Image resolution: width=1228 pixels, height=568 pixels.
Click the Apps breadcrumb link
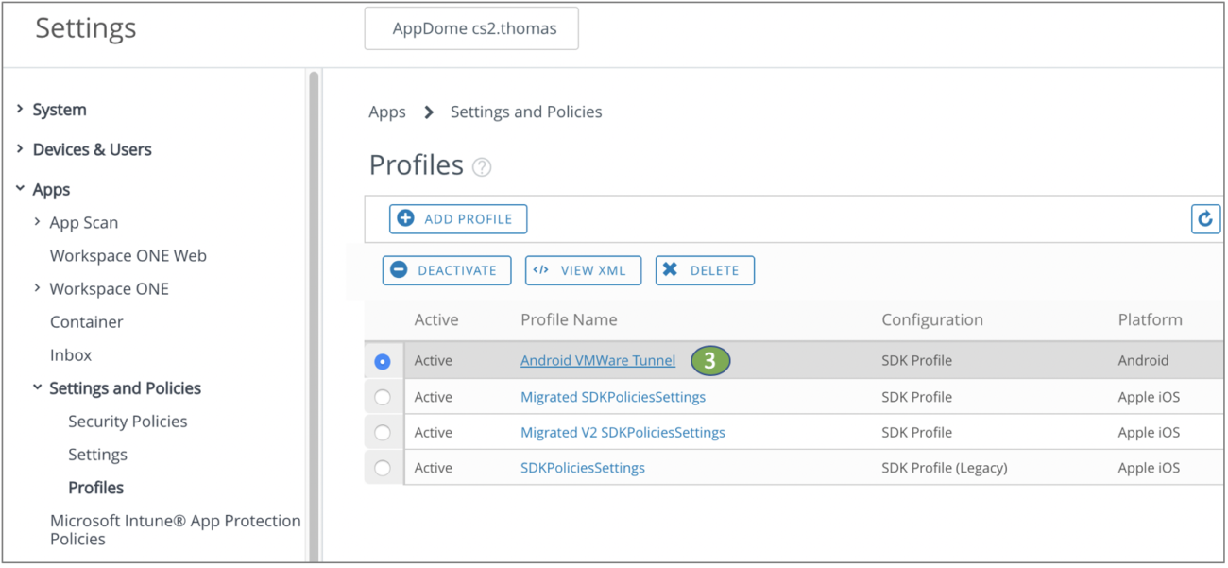(x=386, y=112)
